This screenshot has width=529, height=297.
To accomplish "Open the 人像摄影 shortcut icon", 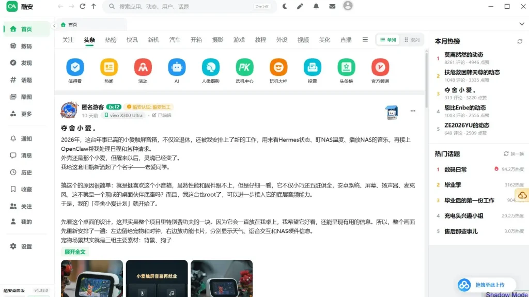I will tap(211, 67).
